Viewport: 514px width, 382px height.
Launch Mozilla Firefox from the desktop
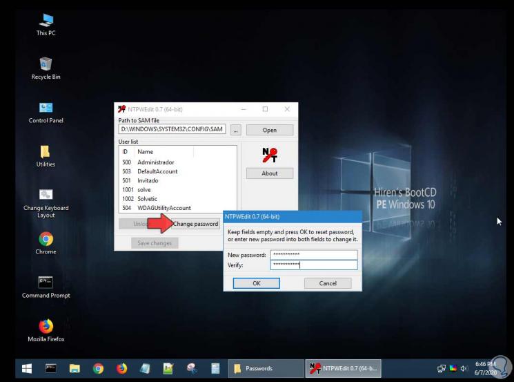click(46, 331)
